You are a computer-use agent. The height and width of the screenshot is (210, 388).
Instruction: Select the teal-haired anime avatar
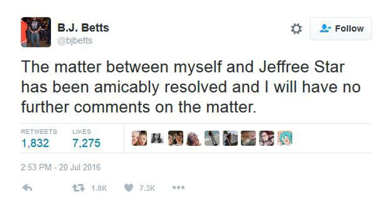pyautogui.click(x=284, y=138)
